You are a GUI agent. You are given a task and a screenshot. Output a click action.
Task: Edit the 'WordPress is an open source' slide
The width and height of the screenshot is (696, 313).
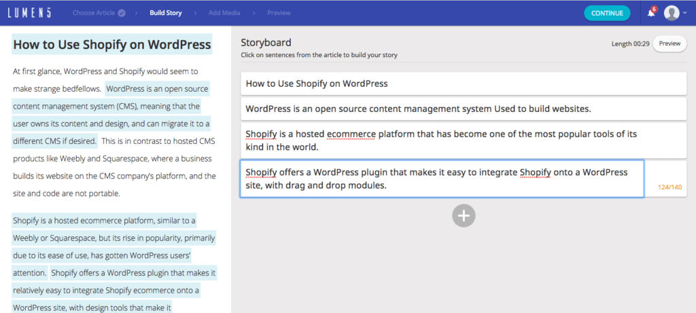[x=463, y=109]
